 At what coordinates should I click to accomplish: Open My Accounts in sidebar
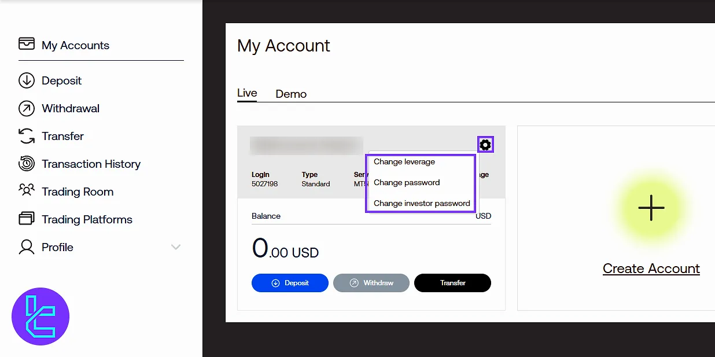(x=75, y=45)
